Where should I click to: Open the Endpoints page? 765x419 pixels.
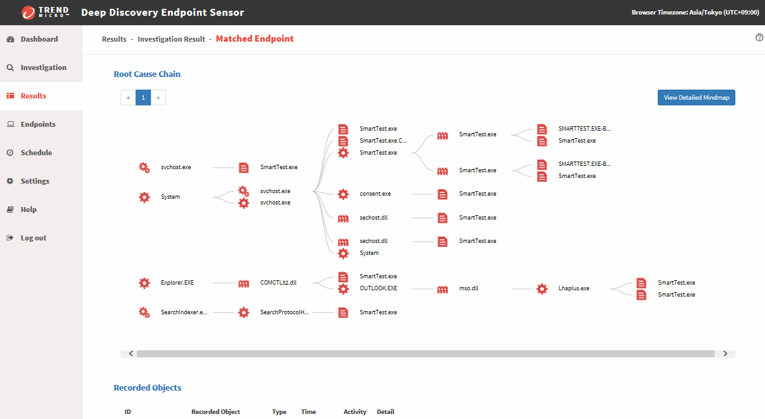click(x=38, y=124)
